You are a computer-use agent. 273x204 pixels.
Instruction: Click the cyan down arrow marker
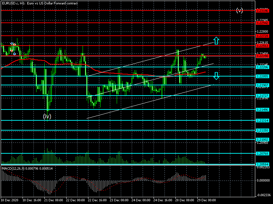pyautogui.click(x=216, y=76)
